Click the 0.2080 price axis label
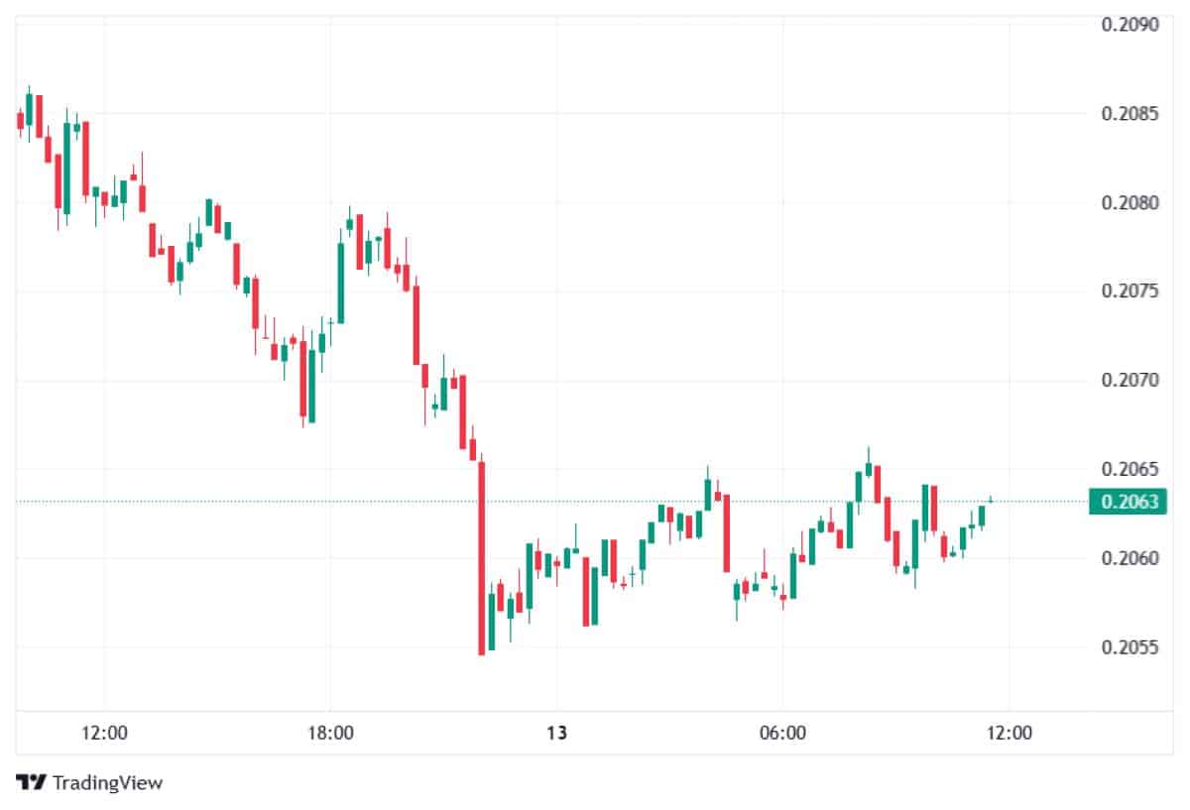The width and height of the screenshot is (1190, 810). point(1130,203)
